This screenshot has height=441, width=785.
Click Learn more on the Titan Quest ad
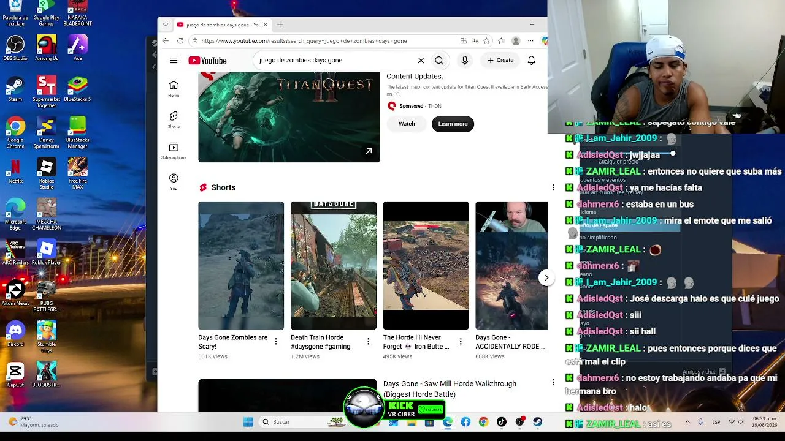coord(453,124)
